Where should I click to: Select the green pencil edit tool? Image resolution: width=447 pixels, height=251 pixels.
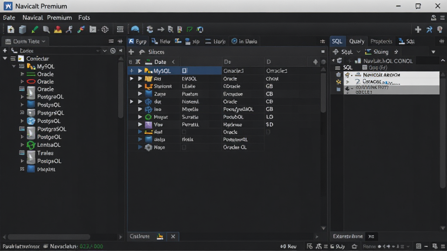tap(34, 29)
